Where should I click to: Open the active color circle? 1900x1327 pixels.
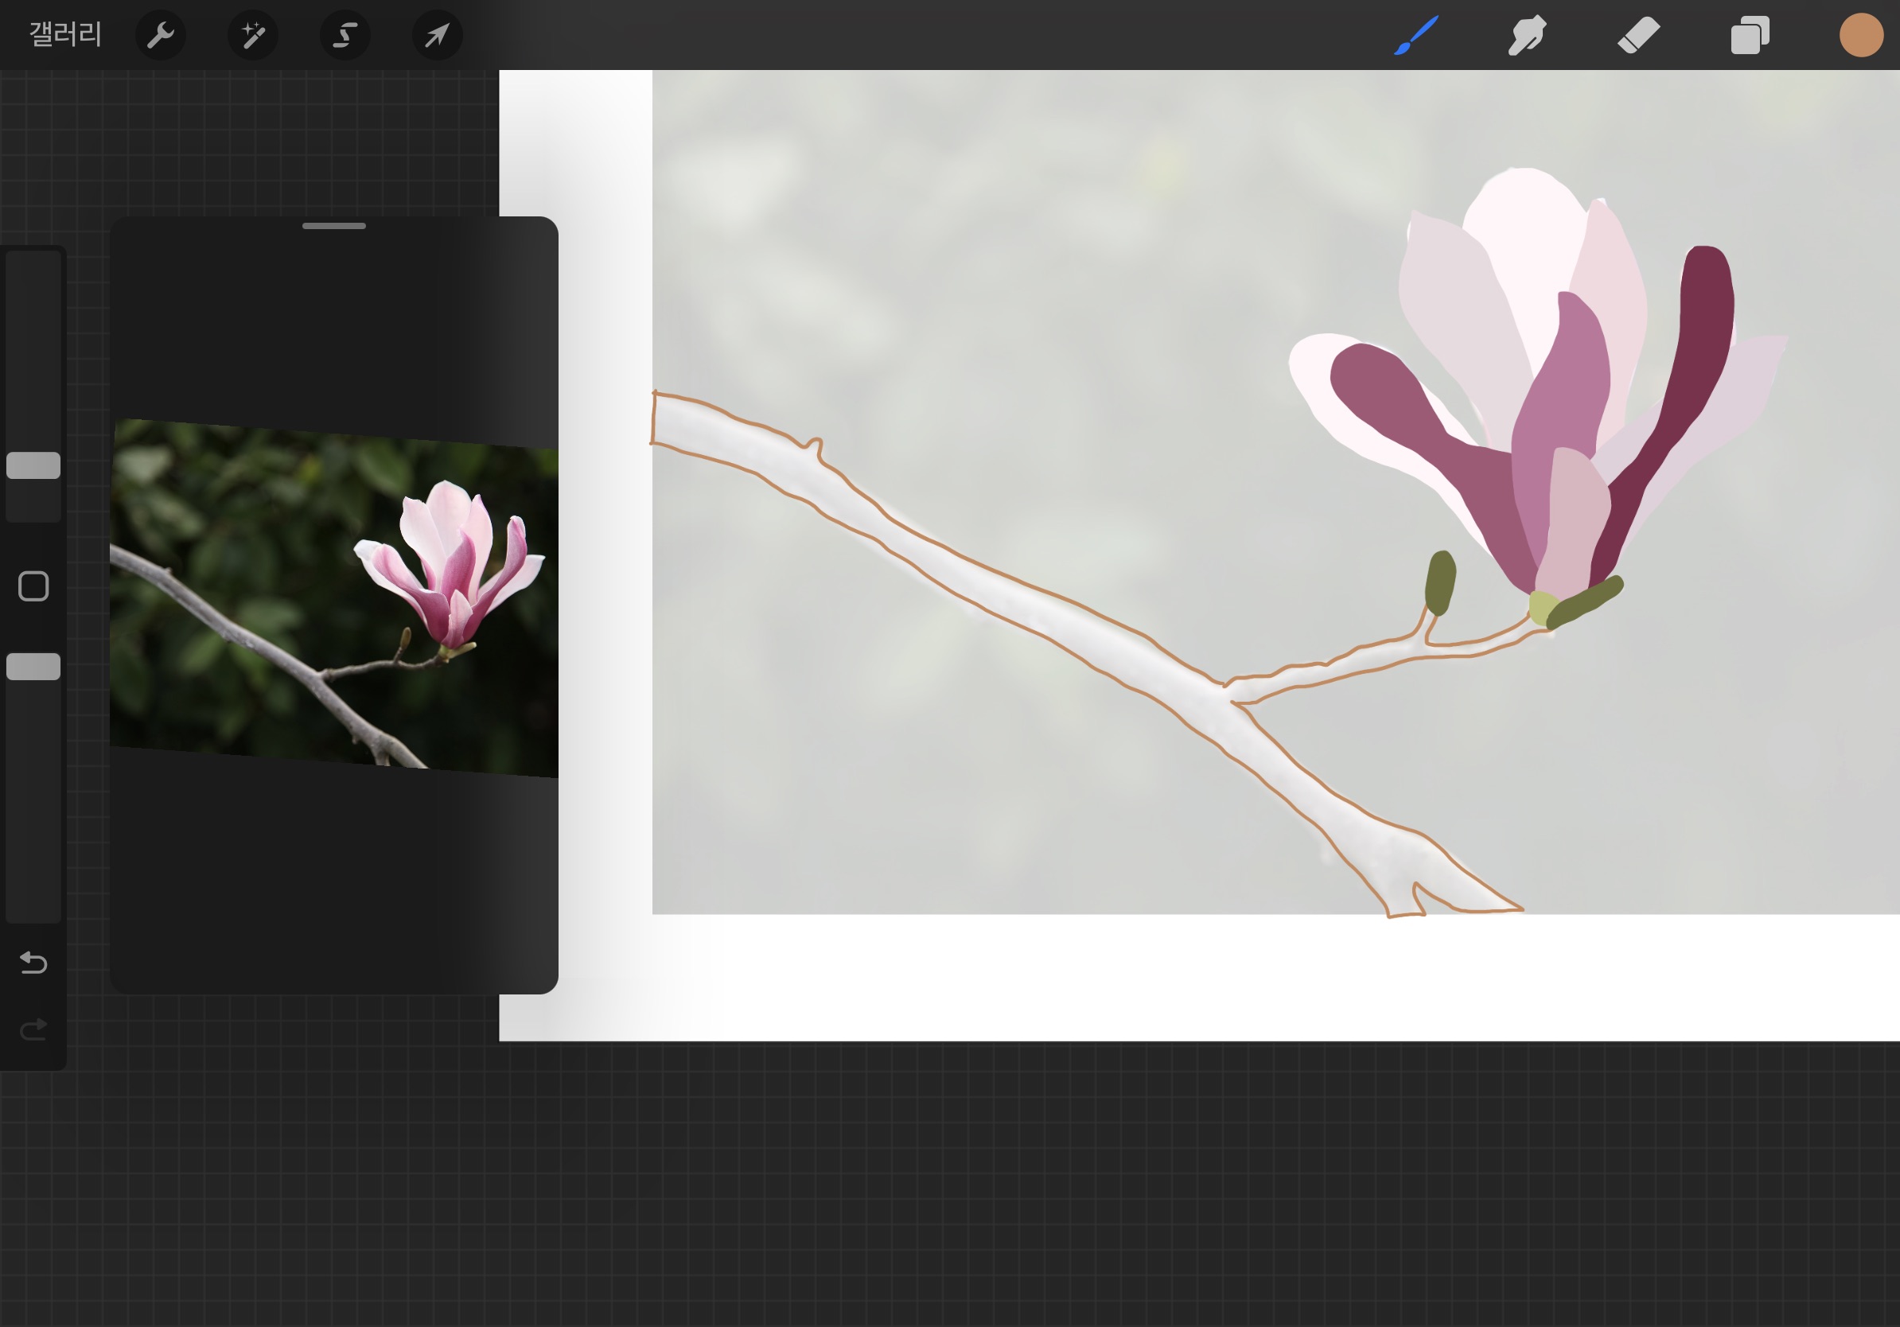[x=1861, y=36]
